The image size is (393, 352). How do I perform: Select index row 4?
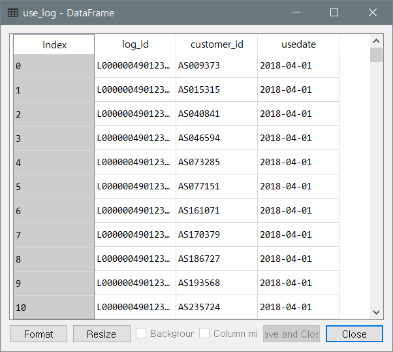tap(54, 163)
